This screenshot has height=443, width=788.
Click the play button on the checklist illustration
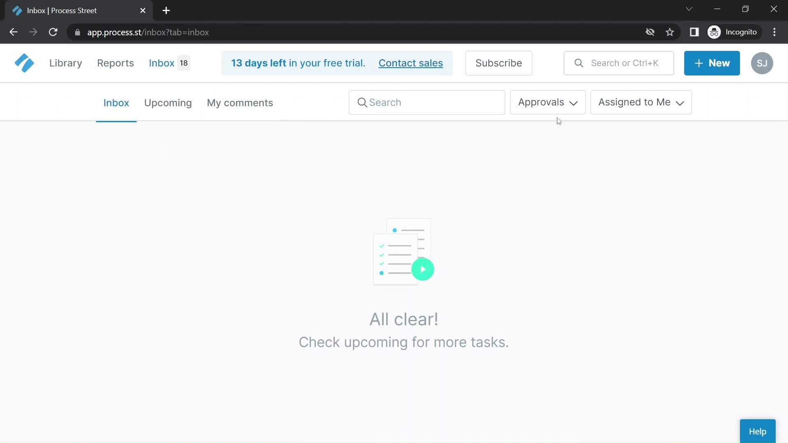click(422, 269)
